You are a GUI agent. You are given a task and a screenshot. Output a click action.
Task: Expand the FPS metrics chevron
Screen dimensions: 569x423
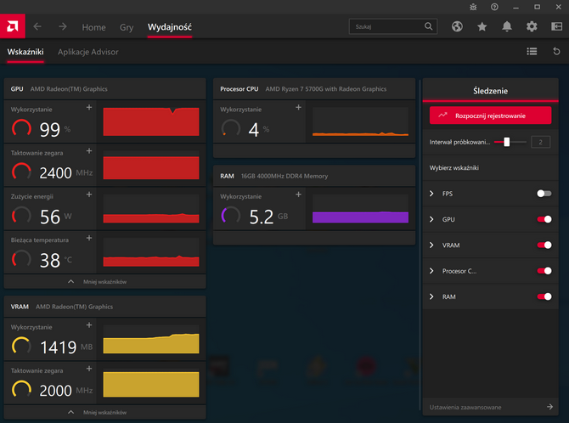pos(431,194)
